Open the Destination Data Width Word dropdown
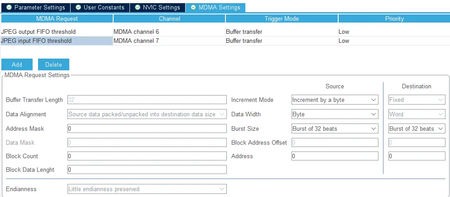The height and width of the screenshot is (197, 450). (416, 114)
